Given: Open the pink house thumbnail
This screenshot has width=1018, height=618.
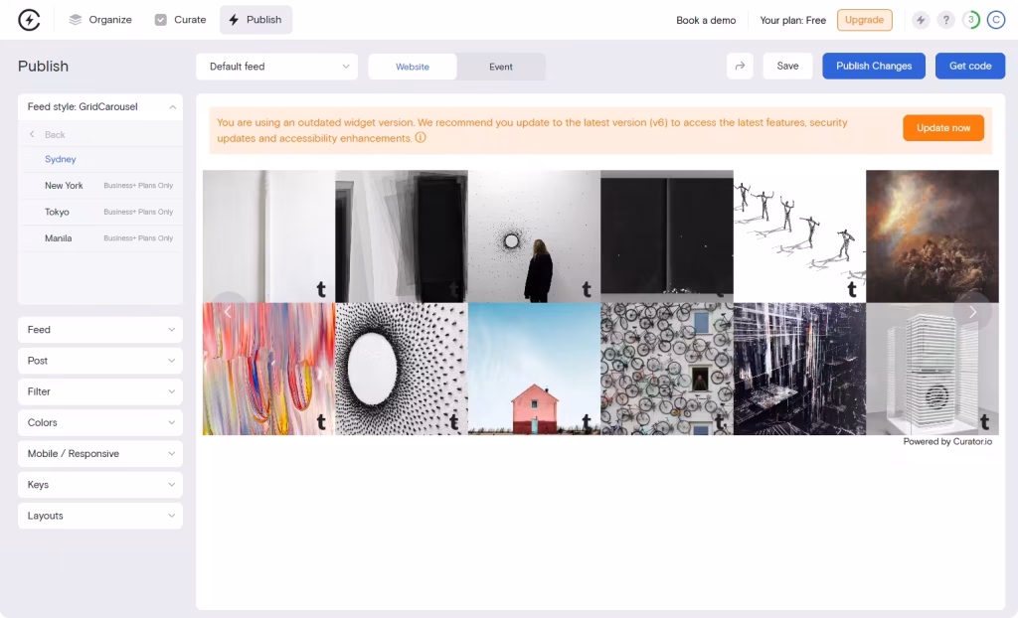Looking at the screenshot, I should click(534, 369).
